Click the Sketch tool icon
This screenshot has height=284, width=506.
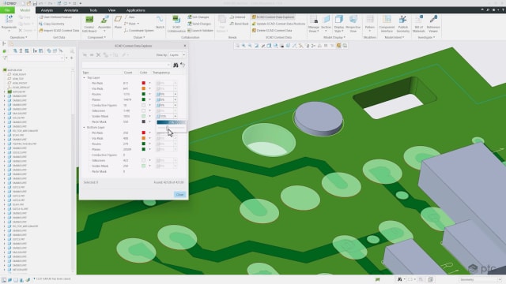pyautogui.click(x=160, y=19)
